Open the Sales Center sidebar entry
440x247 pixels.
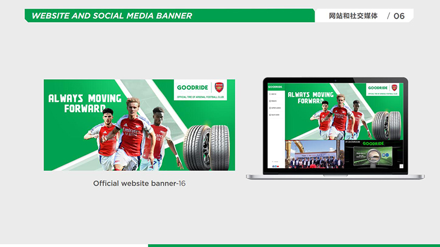(x=274, y=115)
